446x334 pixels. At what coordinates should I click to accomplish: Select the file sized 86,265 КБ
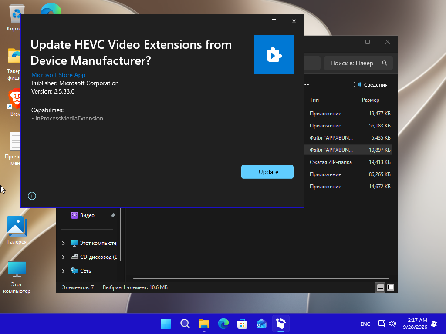click(x=348, y=174)
